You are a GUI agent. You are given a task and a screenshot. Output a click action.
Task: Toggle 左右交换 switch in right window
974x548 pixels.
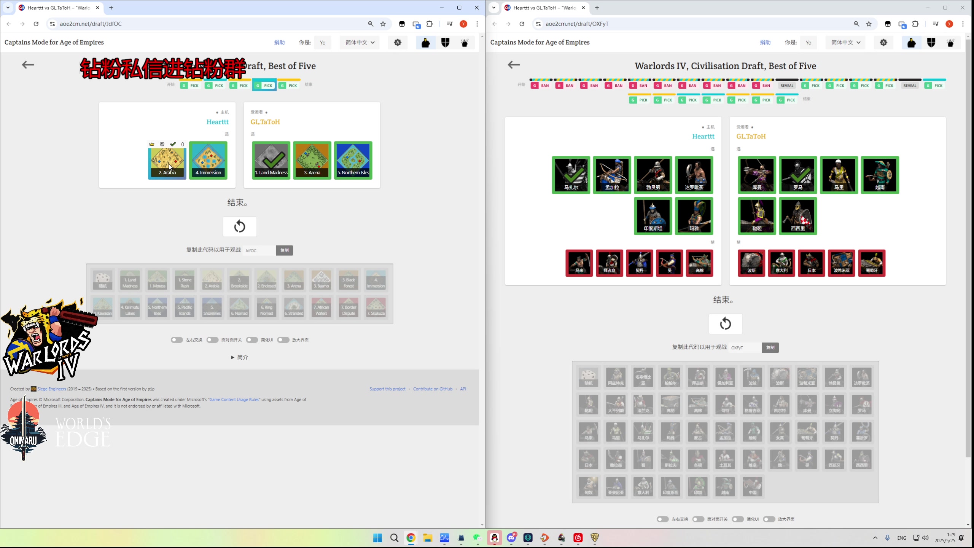pos(663,519)
